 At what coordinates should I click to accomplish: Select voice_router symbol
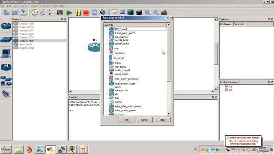pyautogui.click(x=122, y=90)
